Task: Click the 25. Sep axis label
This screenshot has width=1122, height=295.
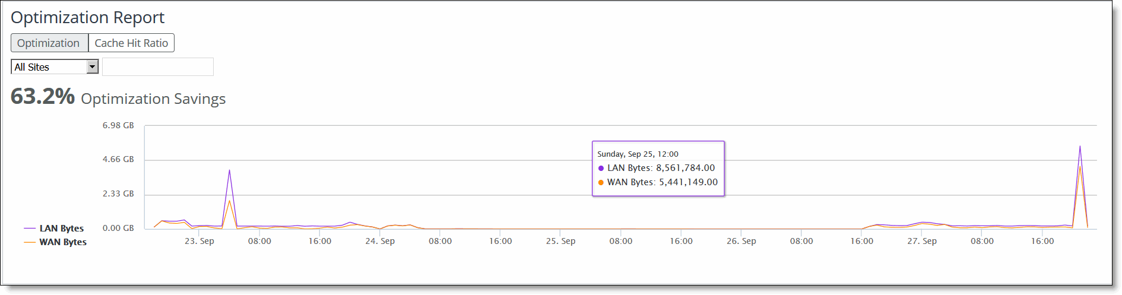Action: 560,241
